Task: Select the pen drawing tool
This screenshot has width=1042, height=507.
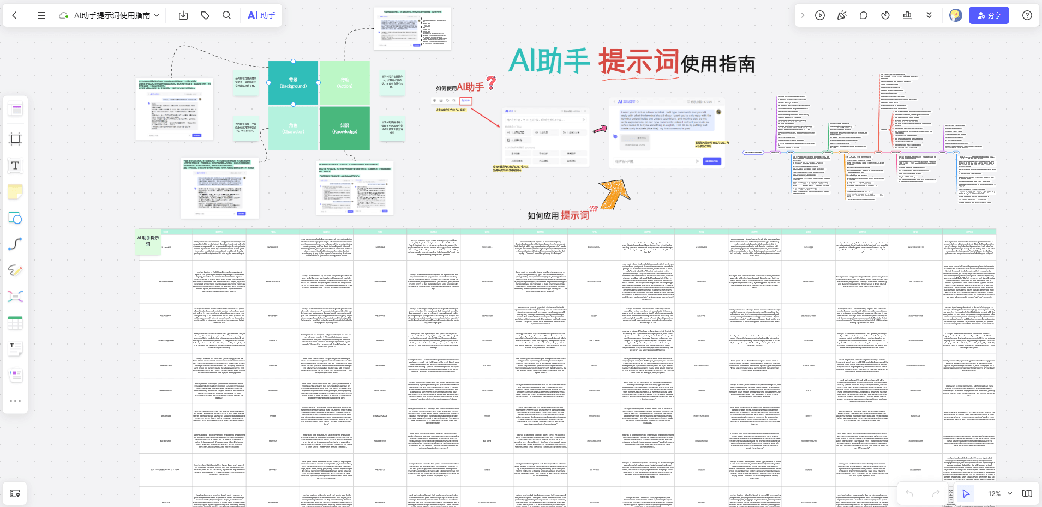Action: (x=15, y=270)
